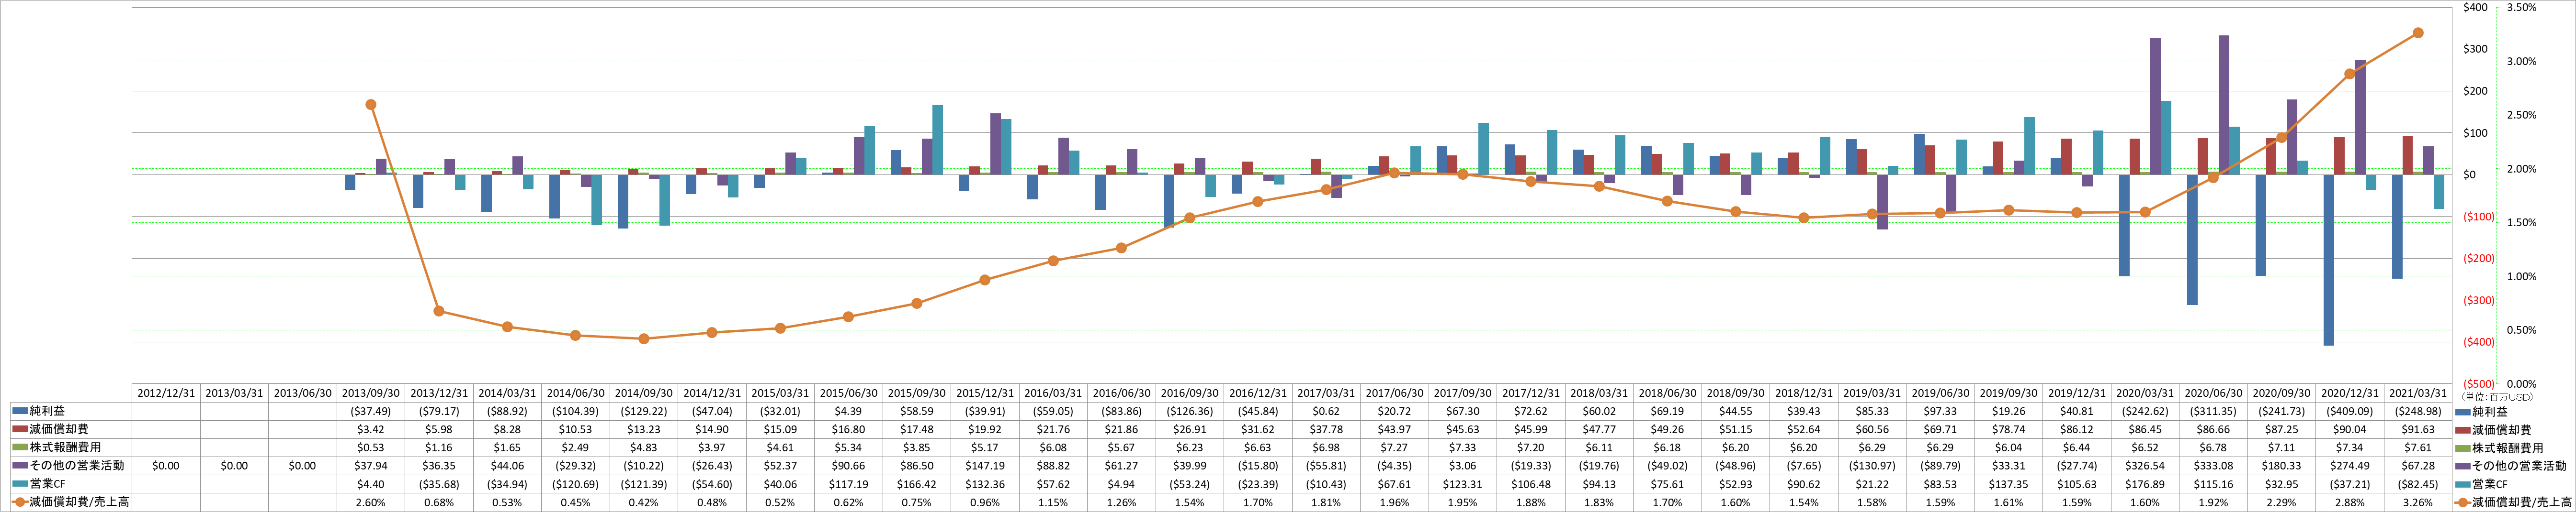Select the tall purple bar for 2020/06/30
This screenshot has width=2576, height=512.
(x=2224, y=106)
